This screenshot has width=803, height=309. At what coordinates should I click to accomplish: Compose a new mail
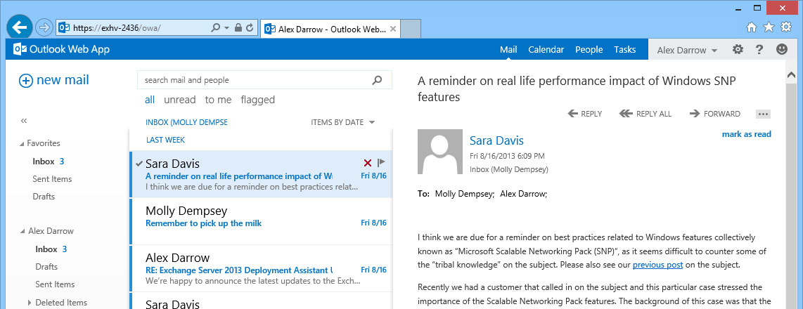pyautogui.click(x=53, y=80)
